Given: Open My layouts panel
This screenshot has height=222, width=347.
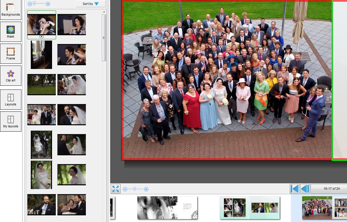Looking at the screenshot, I should click(11, 122).
